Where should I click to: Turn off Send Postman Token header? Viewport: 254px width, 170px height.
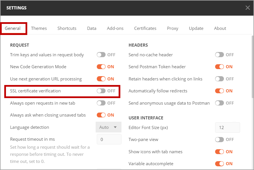click(x=219, y=67)
